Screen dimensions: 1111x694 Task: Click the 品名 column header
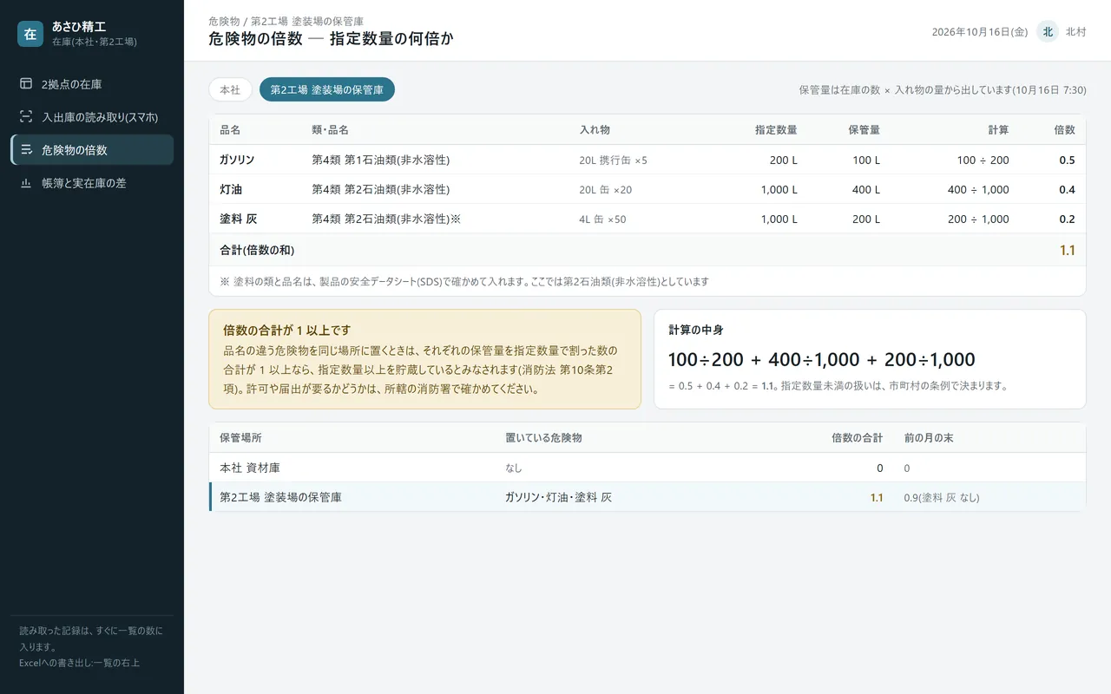(x=230, y=130)
